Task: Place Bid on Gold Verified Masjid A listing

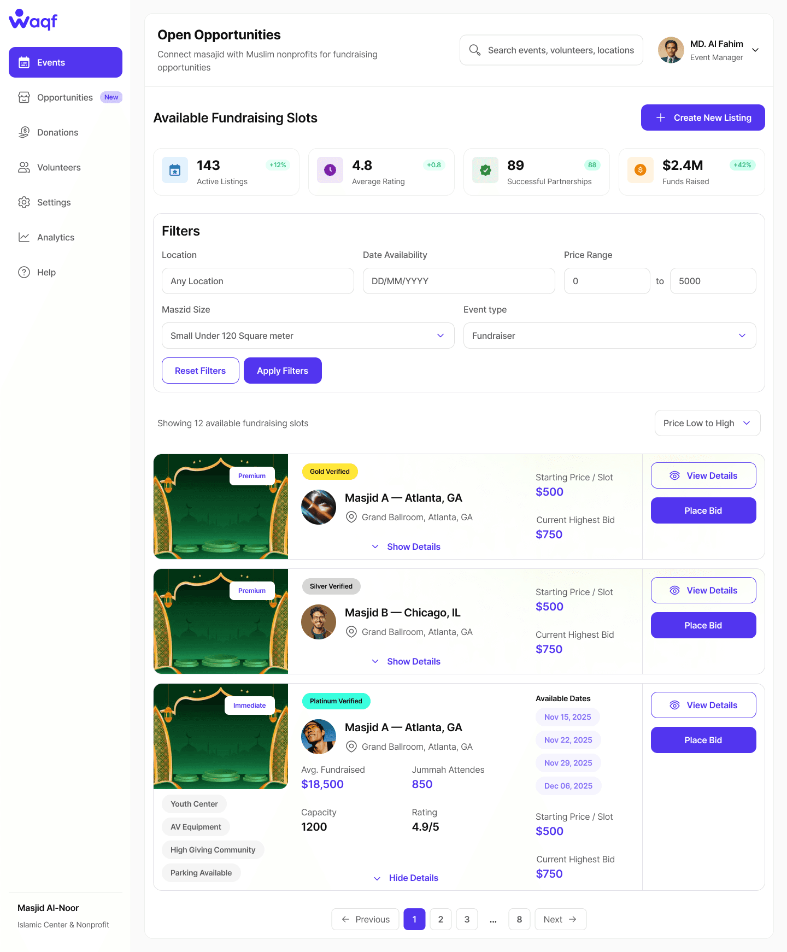Action: (x=703, y=510)
